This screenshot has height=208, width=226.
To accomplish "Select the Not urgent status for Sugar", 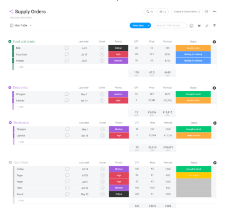I will coord(194,175).
